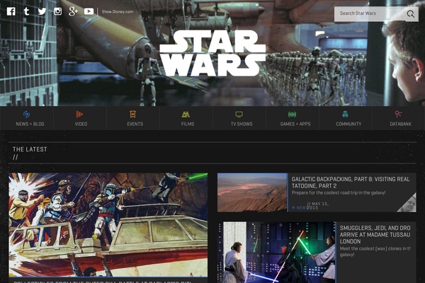This screenshot has height=283, width=425.
Task: Open the Community menu label
Action: coord(348,124)
